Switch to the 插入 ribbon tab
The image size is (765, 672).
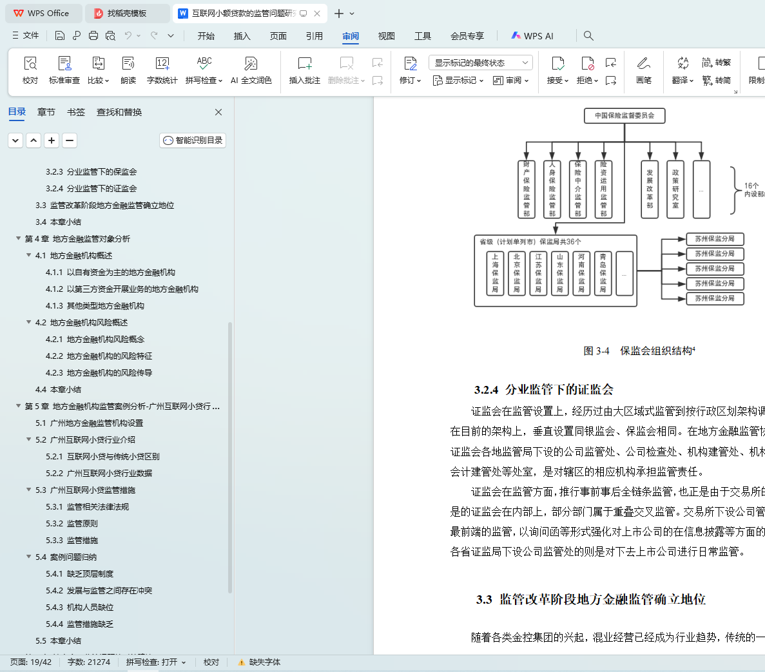coord(242,35)
